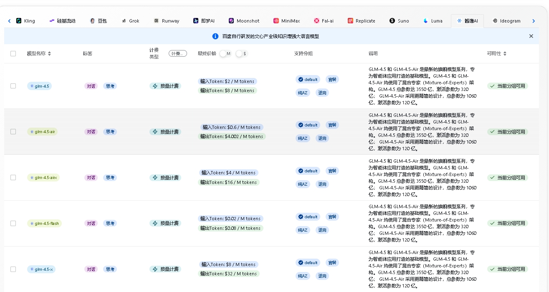Click the model icon beside glm-4.5

tap(32, 86)
